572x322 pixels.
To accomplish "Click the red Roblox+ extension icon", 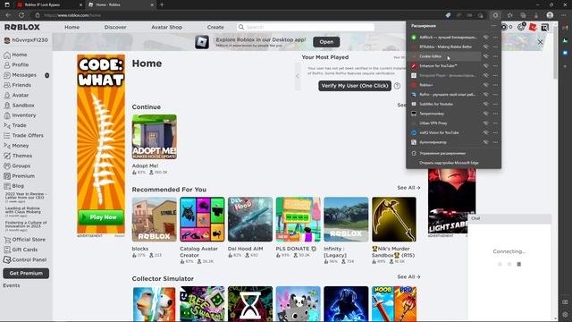I will pos(533,27).
